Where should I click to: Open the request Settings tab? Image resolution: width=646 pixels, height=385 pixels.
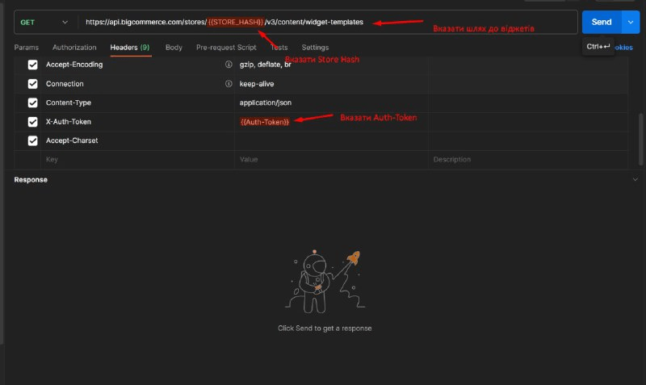(315, 48)
